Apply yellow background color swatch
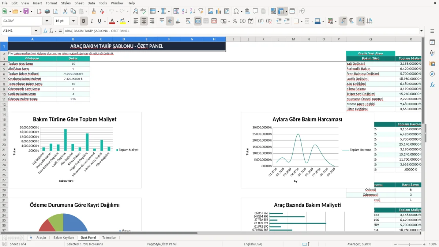439x247 pixels. click(123, 21)
